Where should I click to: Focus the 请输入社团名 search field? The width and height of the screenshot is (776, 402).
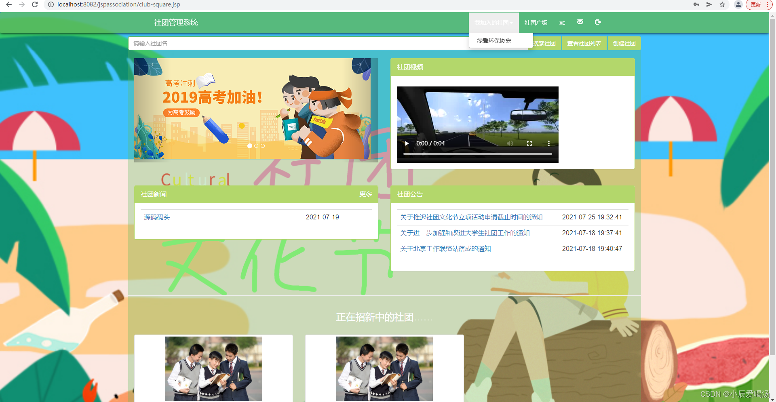tap(299, 43)
